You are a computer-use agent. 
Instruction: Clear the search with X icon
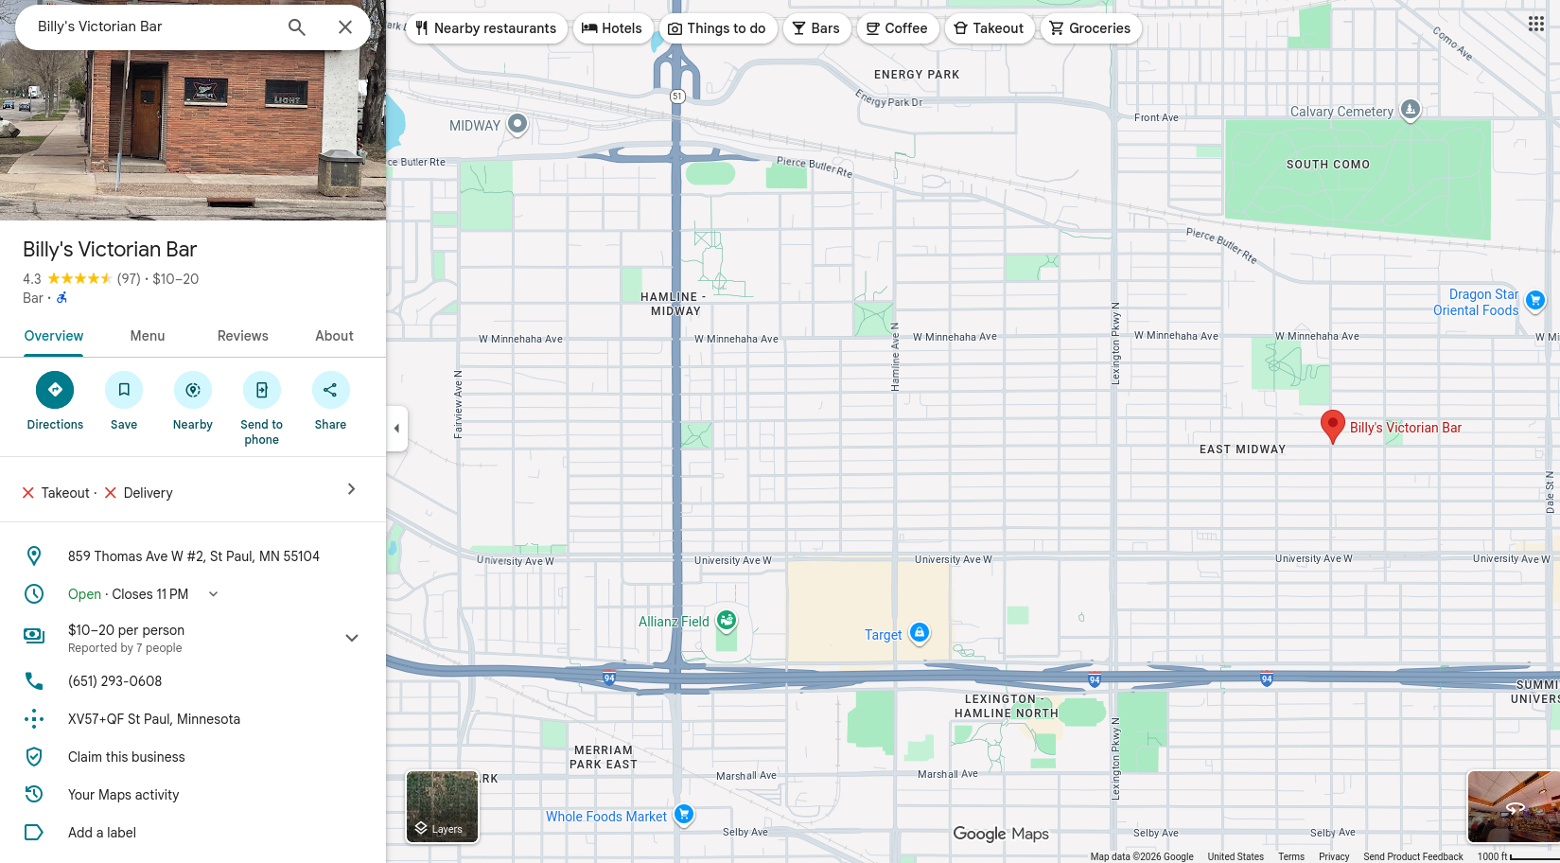(x=345, y=27)
